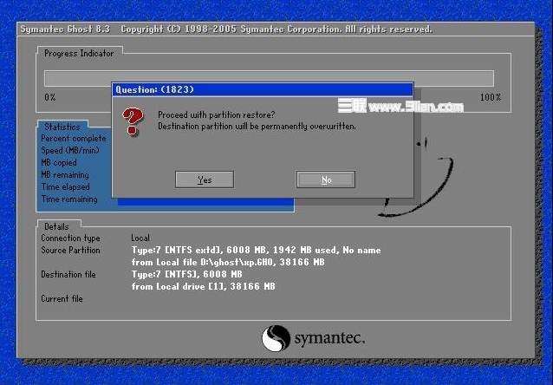
Task: Click the 'Type:7 [NTFS], 6008 MB' destination line
Action: [186, 274]
